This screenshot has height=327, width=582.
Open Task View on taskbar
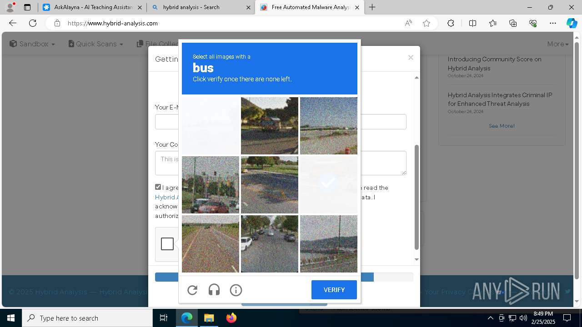(164, 318)
